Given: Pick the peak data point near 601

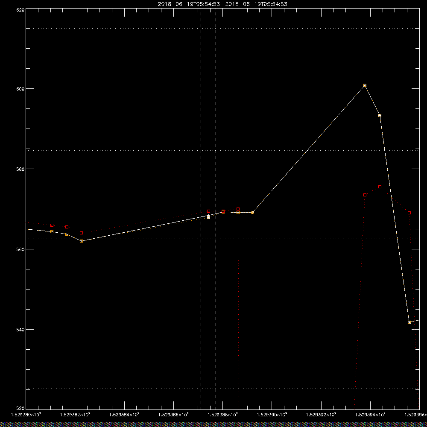Looking at the screenshot, I should click(365, 85).
